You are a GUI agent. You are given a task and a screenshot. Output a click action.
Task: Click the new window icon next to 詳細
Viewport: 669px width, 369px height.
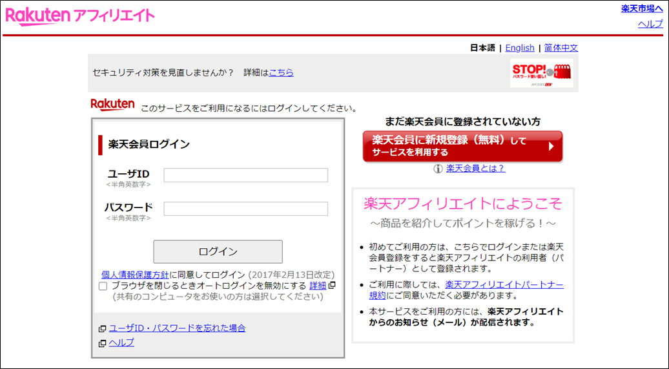coord(331,285)
